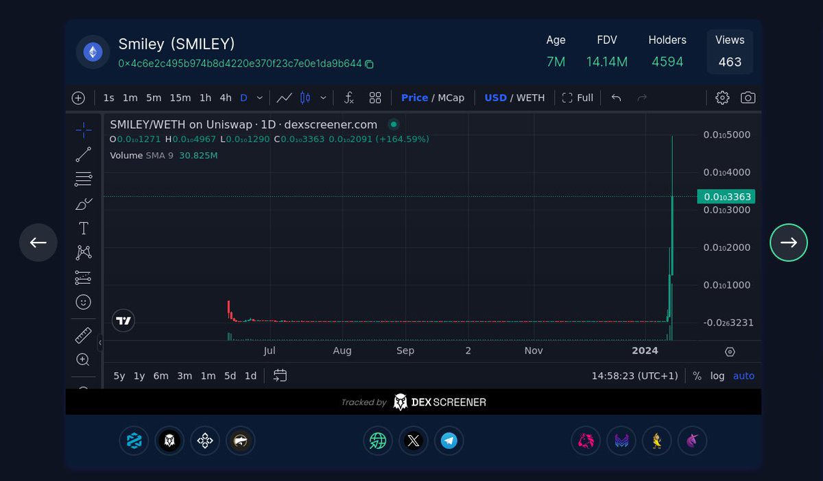Screen dimensions: 823x481
Task: Switch to the 15m timeframe
Action: point(180,98)
